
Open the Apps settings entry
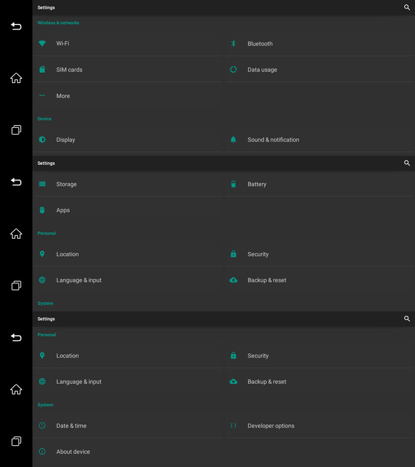tap(63, 210)
